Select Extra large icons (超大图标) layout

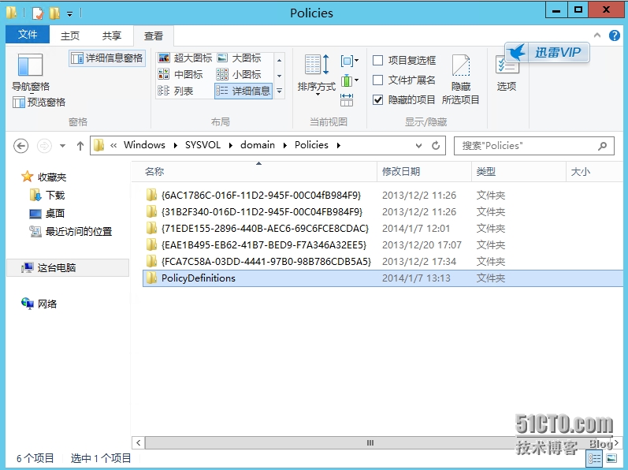(x=184, y=58)
